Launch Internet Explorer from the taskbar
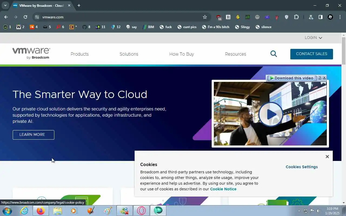Viewport: 346px width, 216px height. tap(24, 211)
